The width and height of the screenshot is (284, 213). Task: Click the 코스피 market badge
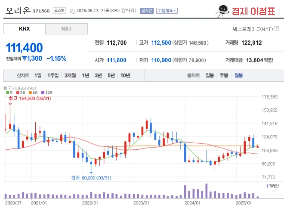click(x=59, y=10)
